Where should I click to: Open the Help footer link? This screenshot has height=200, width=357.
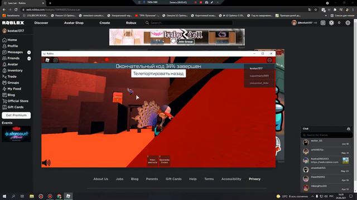click(193, 179)
